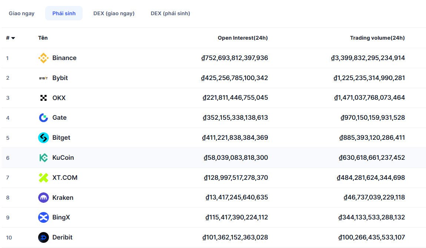The height and width of the screenshot is (248, 426).
Task: Click the Bybit logo icon
Action: [43, 78]
